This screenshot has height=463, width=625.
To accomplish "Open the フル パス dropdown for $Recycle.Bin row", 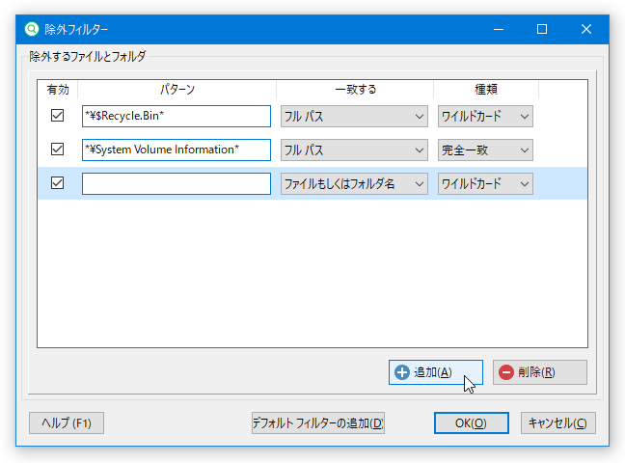I will [x=354, y=117].
